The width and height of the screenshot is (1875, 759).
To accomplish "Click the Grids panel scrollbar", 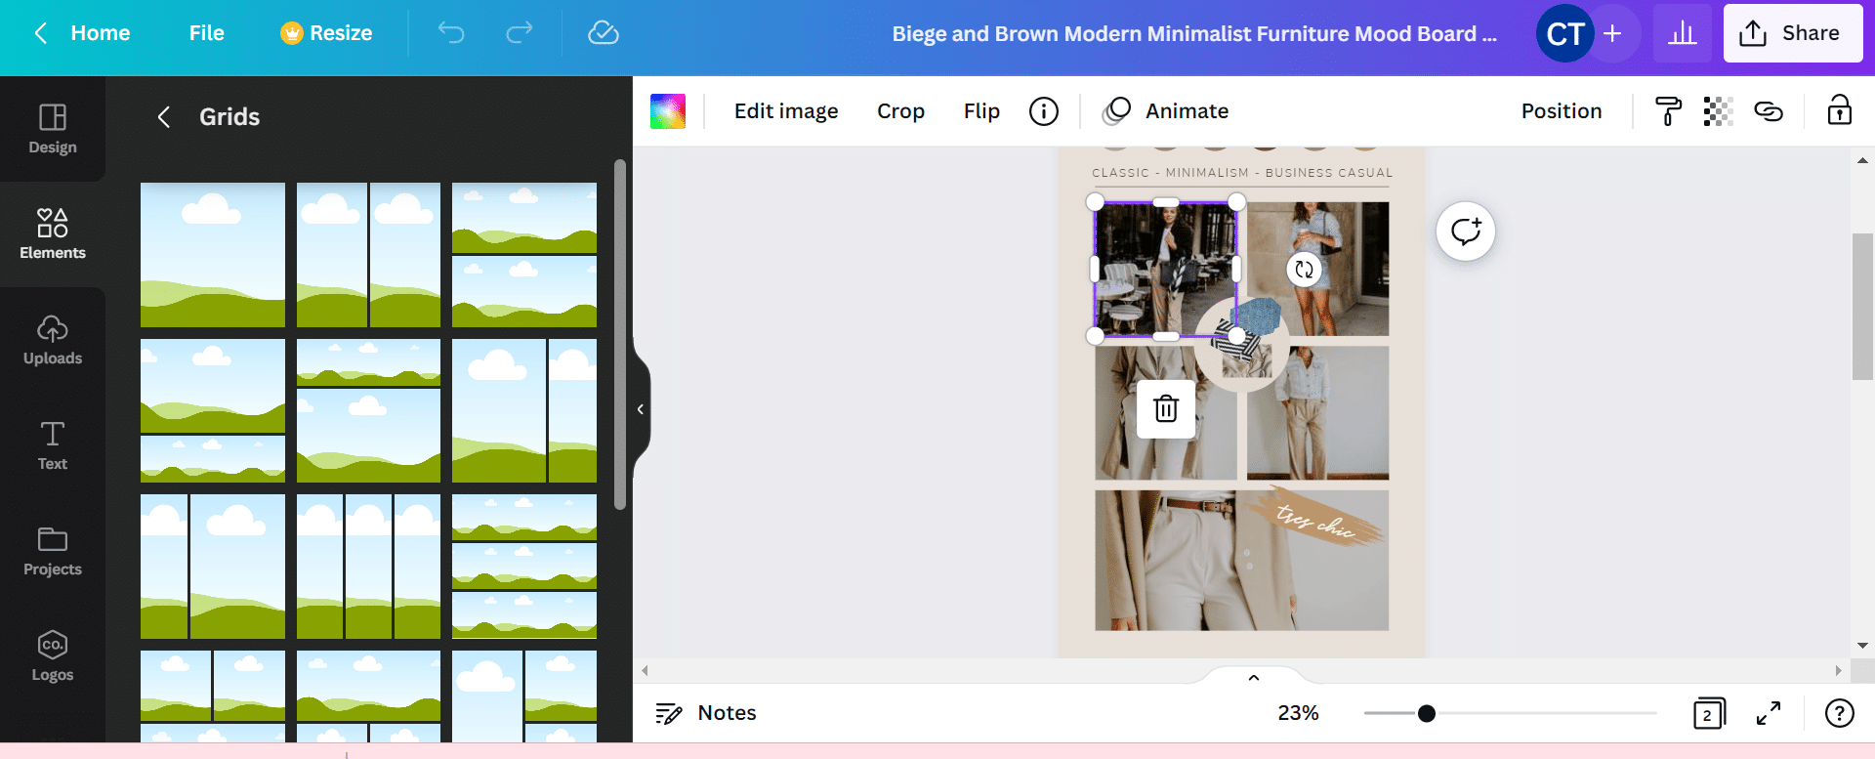I will pos(619,334).
